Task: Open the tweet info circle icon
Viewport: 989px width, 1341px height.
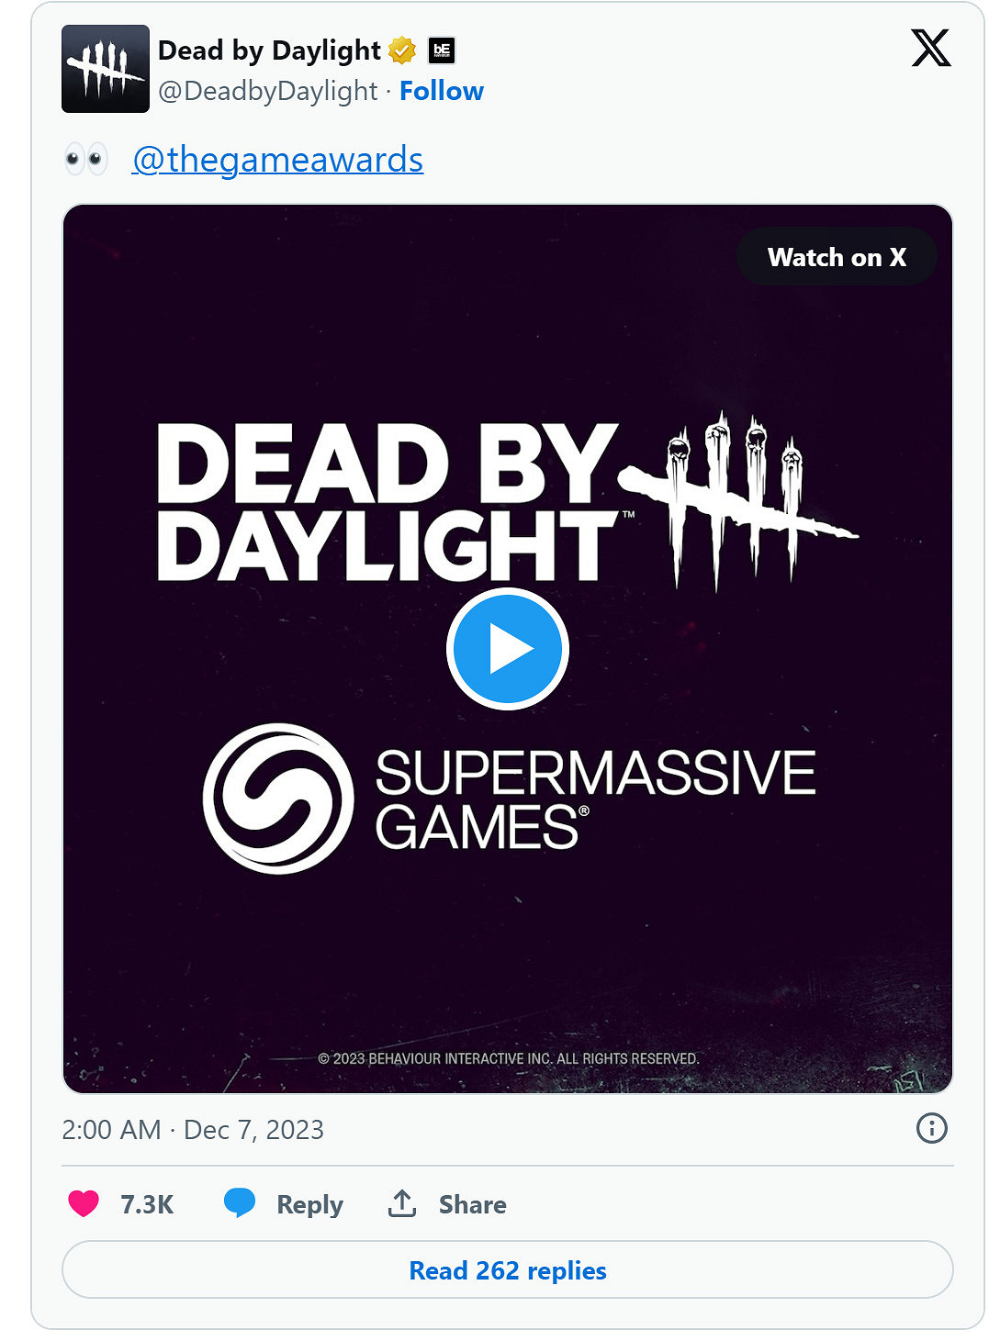Action: click(x=931, y=1128)
